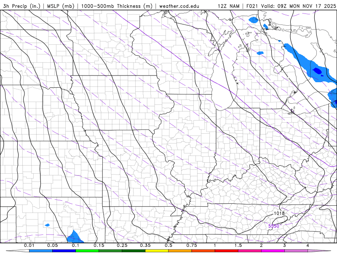Pick the magenta 2–3 legend swatch

coord(273,251)
